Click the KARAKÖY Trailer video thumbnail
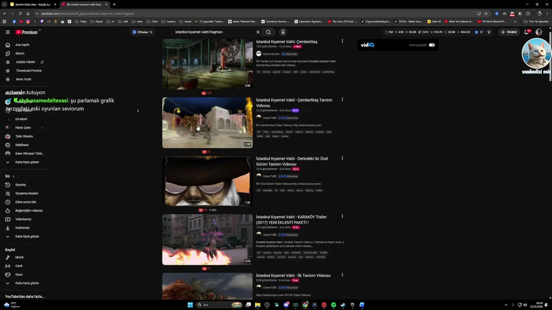The height and width of the screenshot is (310, 552). (207, 239)
